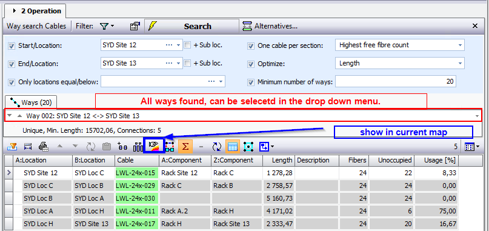Toggle the Optimize checkbox

(x=251, y=64)
